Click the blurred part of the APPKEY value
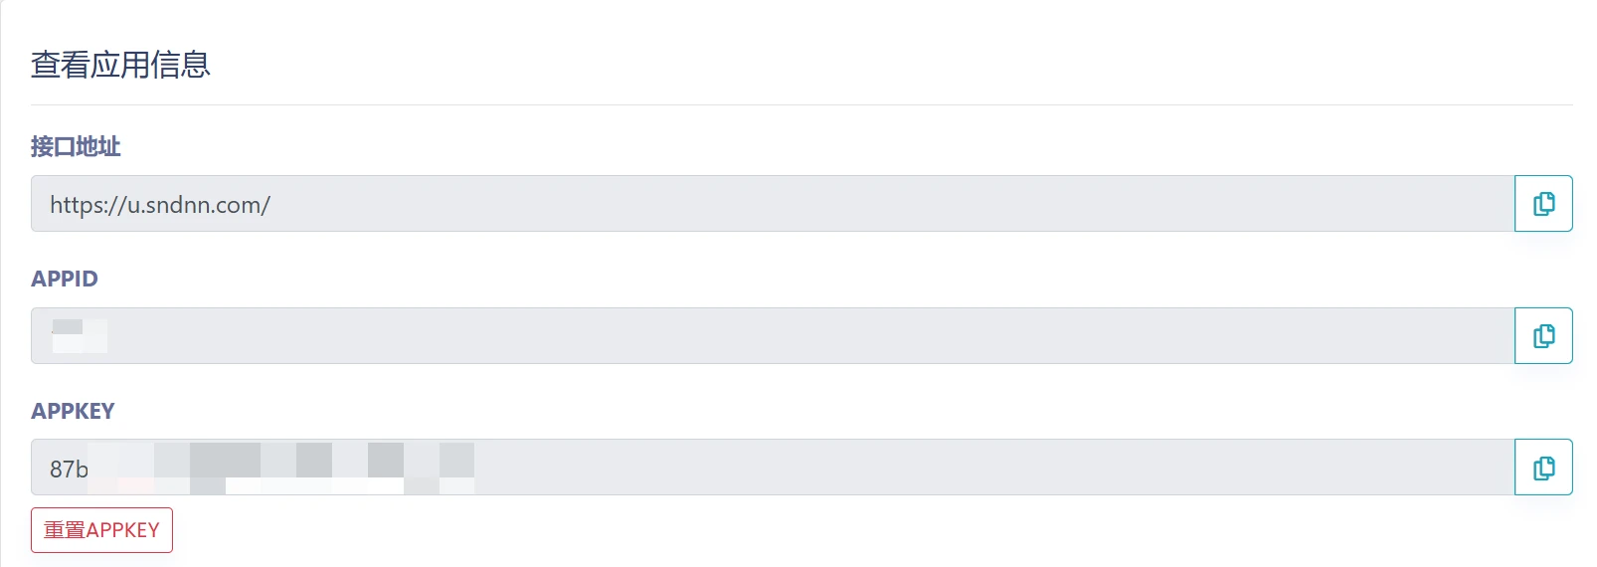The image size is (1597, 567). [281, 469]
